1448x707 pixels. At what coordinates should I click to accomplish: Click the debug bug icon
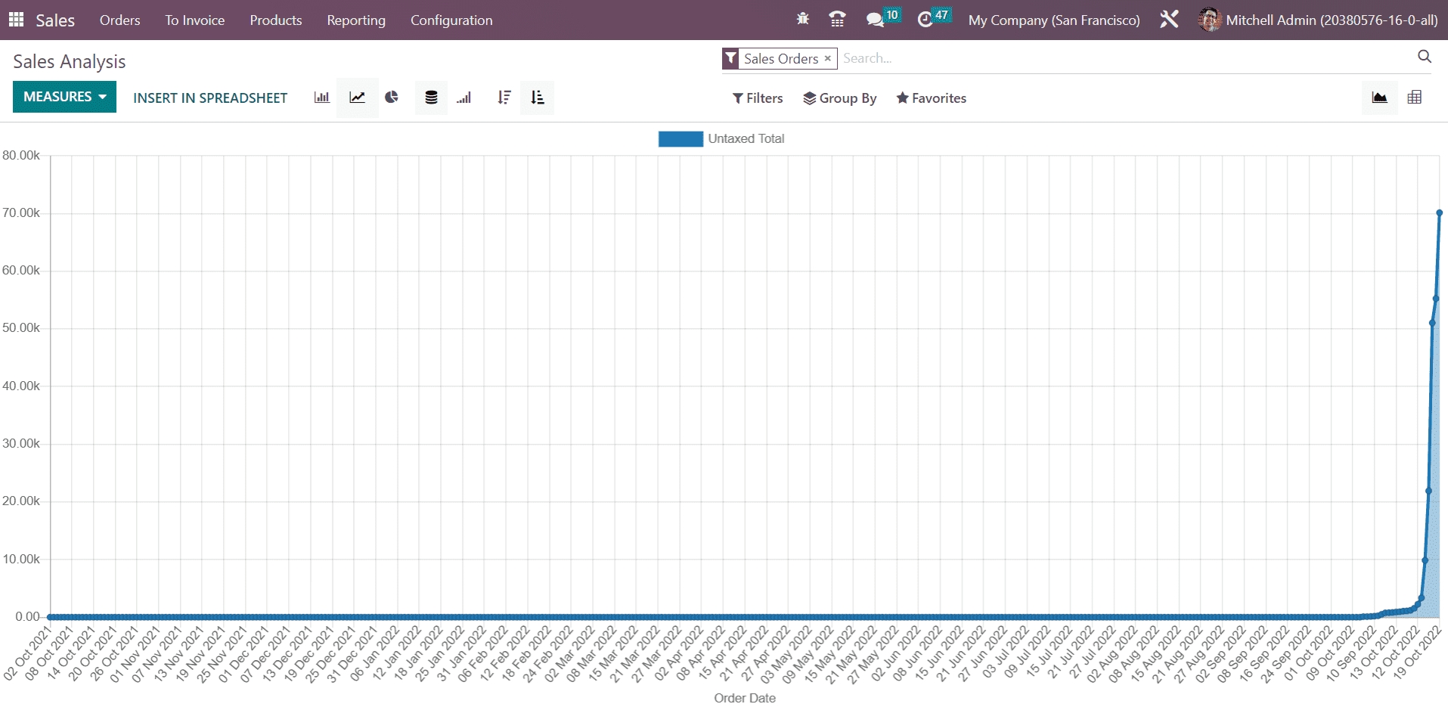[x=802, y=20]
